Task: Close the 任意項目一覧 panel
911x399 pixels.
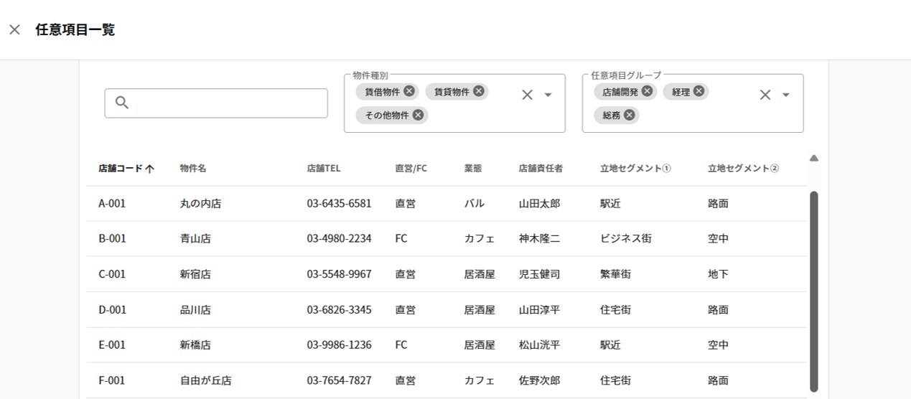Action: tap(14, 30)
